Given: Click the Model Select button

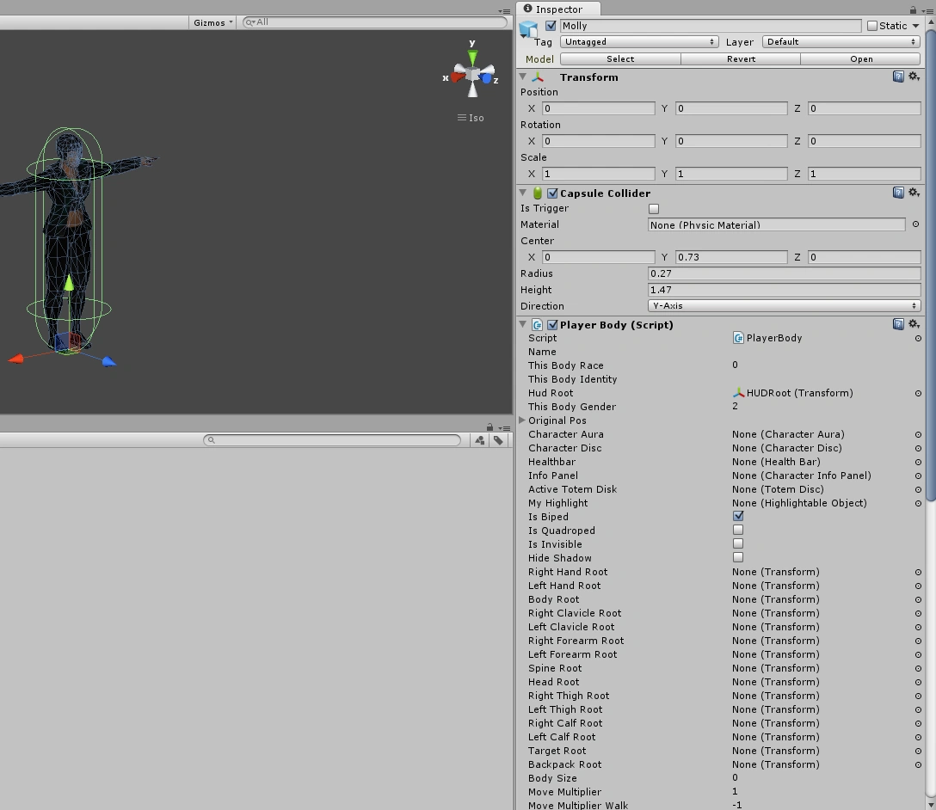Looking at the screenshot, I should coord(620,58).
